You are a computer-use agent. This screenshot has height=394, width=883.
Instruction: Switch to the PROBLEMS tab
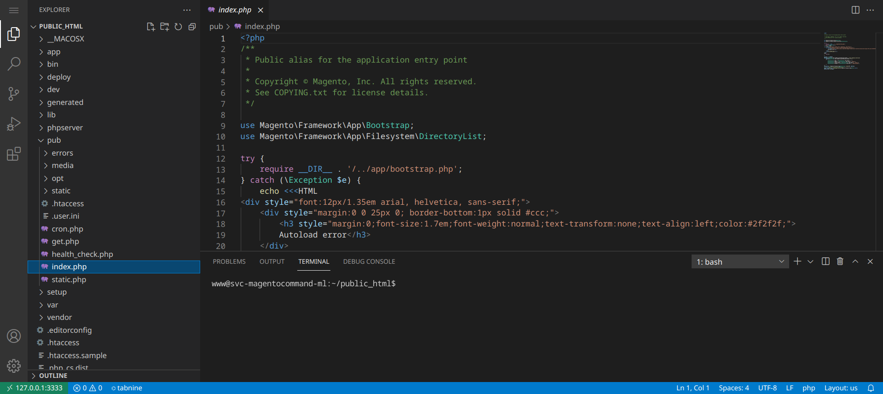pyautogui.click(x=229, y=261)
